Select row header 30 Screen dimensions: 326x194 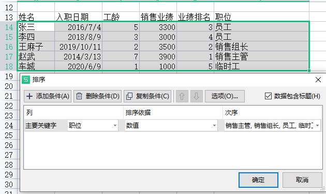[8, 185]
